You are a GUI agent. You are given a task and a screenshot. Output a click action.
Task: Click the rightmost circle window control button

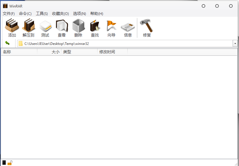(231, 6)
